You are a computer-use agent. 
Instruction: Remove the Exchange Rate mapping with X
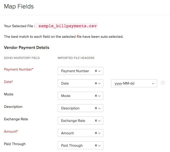point(96,121)
